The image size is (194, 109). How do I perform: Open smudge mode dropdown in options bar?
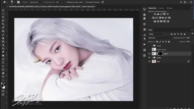point(36,2)
